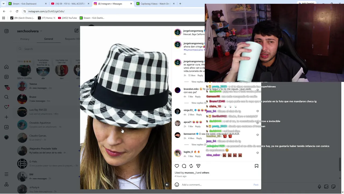Switch to Primary messages tab
The height and width of the screenshot is (194, 344).
(x=25, y=39)
